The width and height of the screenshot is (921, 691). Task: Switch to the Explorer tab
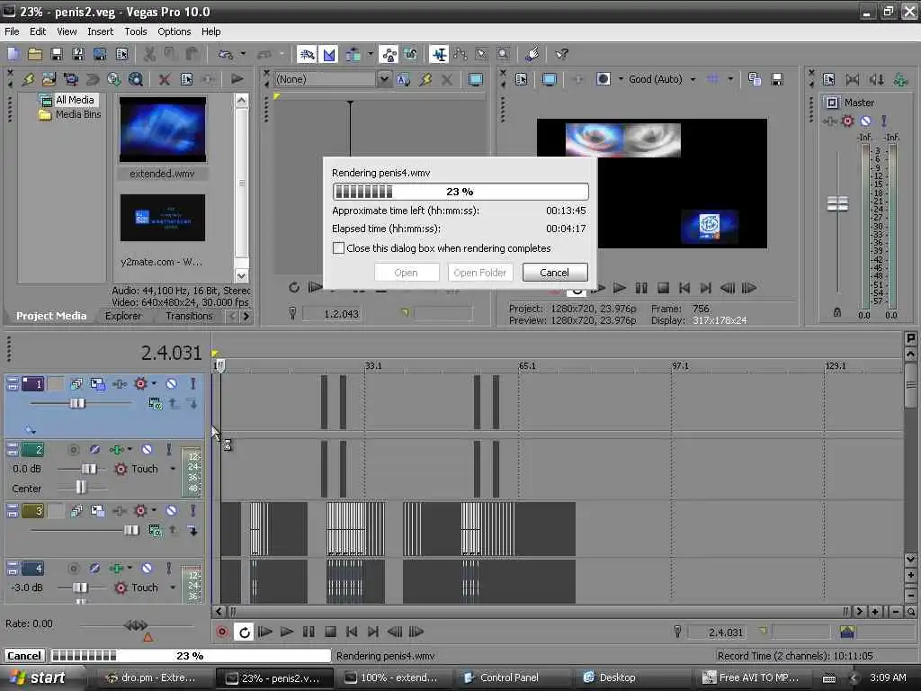[x=123, y=316]
